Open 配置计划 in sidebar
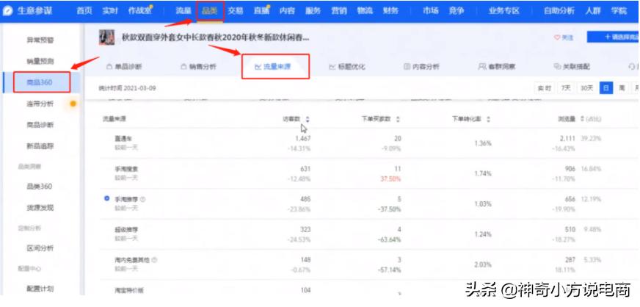The height and width of the screenshot is (307, 640). click(40, 289)
